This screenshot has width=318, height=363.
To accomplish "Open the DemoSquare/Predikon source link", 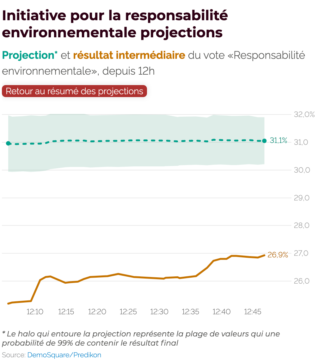I will coord(64,355).
